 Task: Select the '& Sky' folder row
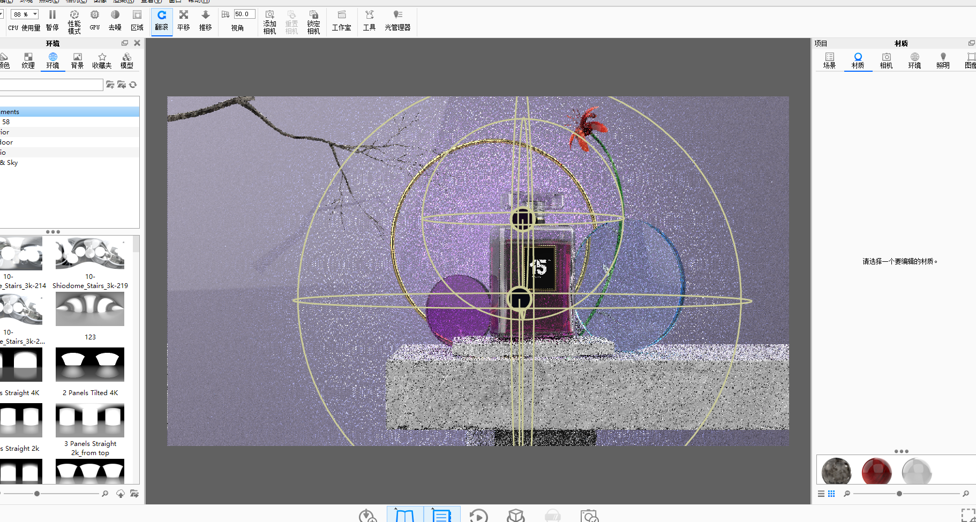70,163
